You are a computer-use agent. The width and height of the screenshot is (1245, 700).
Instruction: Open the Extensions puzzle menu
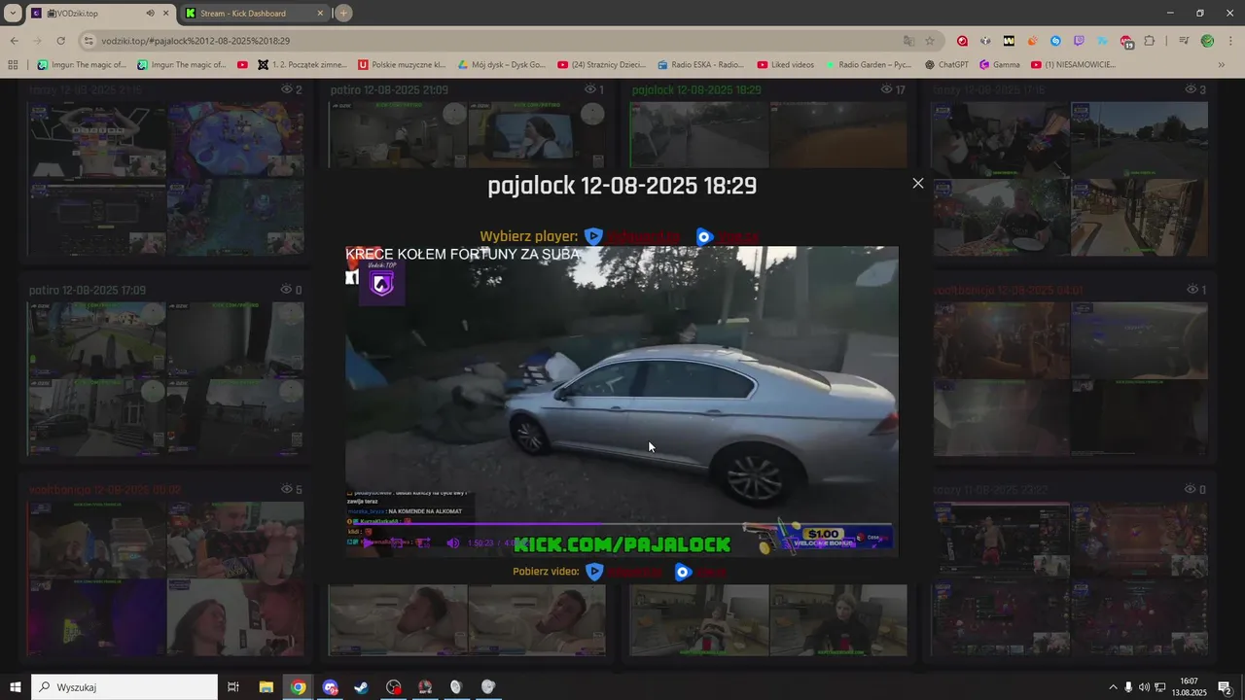tap(1150, 41)
